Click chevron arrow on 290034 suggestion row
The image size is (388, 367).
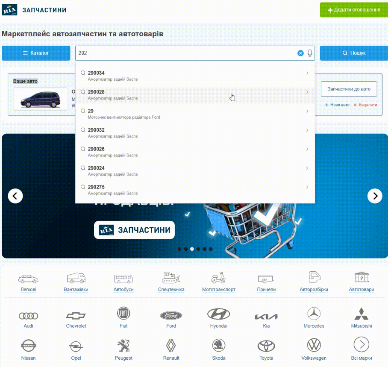[307, 73]
